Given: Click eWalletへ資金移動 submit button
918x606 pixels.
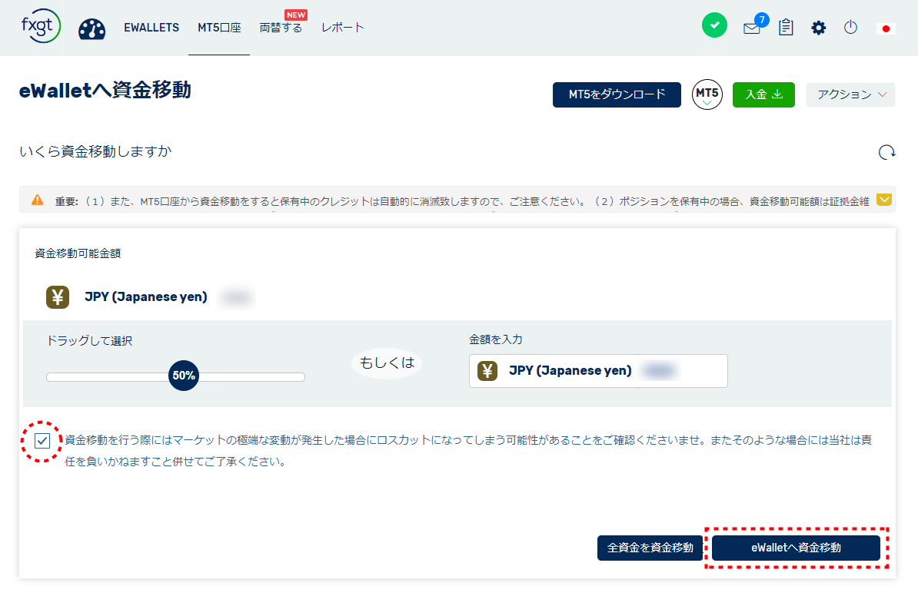Looking at the screenshot, I should [797, 548].
